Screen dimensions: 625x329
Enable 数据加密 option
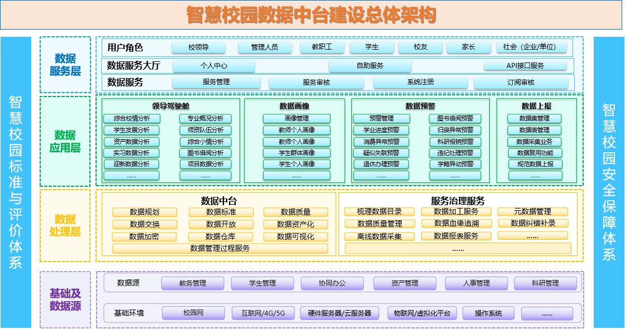coord(144,236)
